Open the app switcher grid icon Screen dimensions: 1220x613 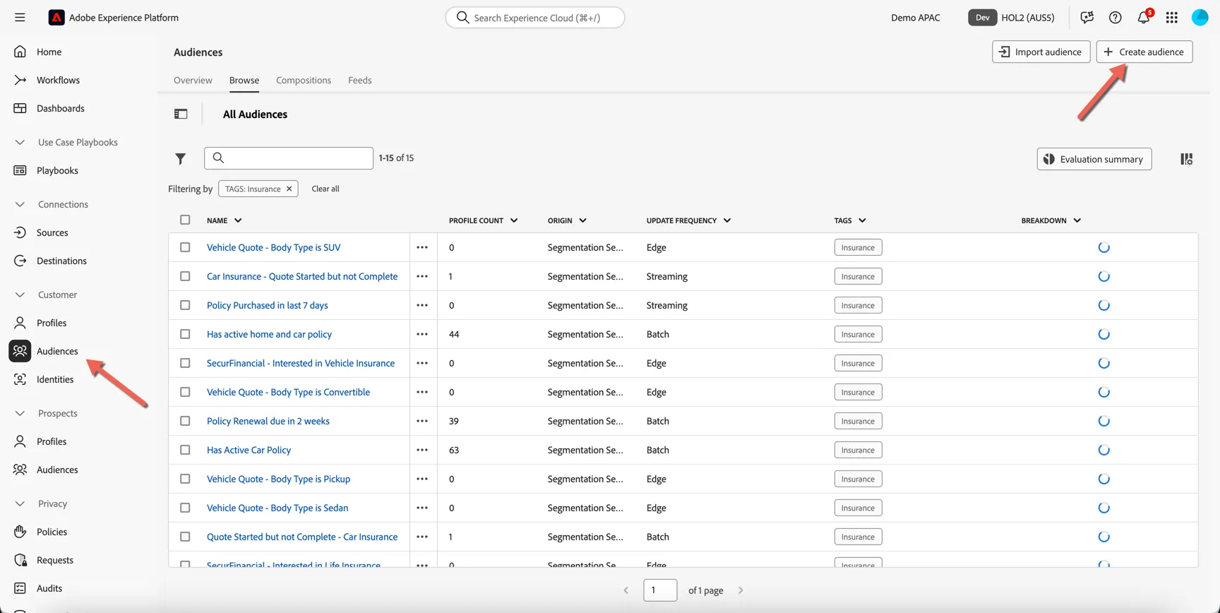pyautogui.click(x=1172, y=18)
